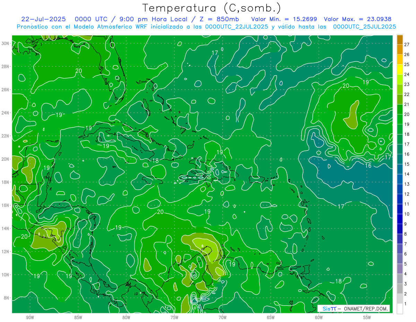Click the '26N' latitude axis label

click(x=6, y=90)
